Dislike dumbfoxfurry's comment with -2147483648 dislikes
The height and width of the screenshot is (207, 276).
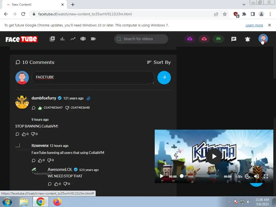click(x=67, y=108)
